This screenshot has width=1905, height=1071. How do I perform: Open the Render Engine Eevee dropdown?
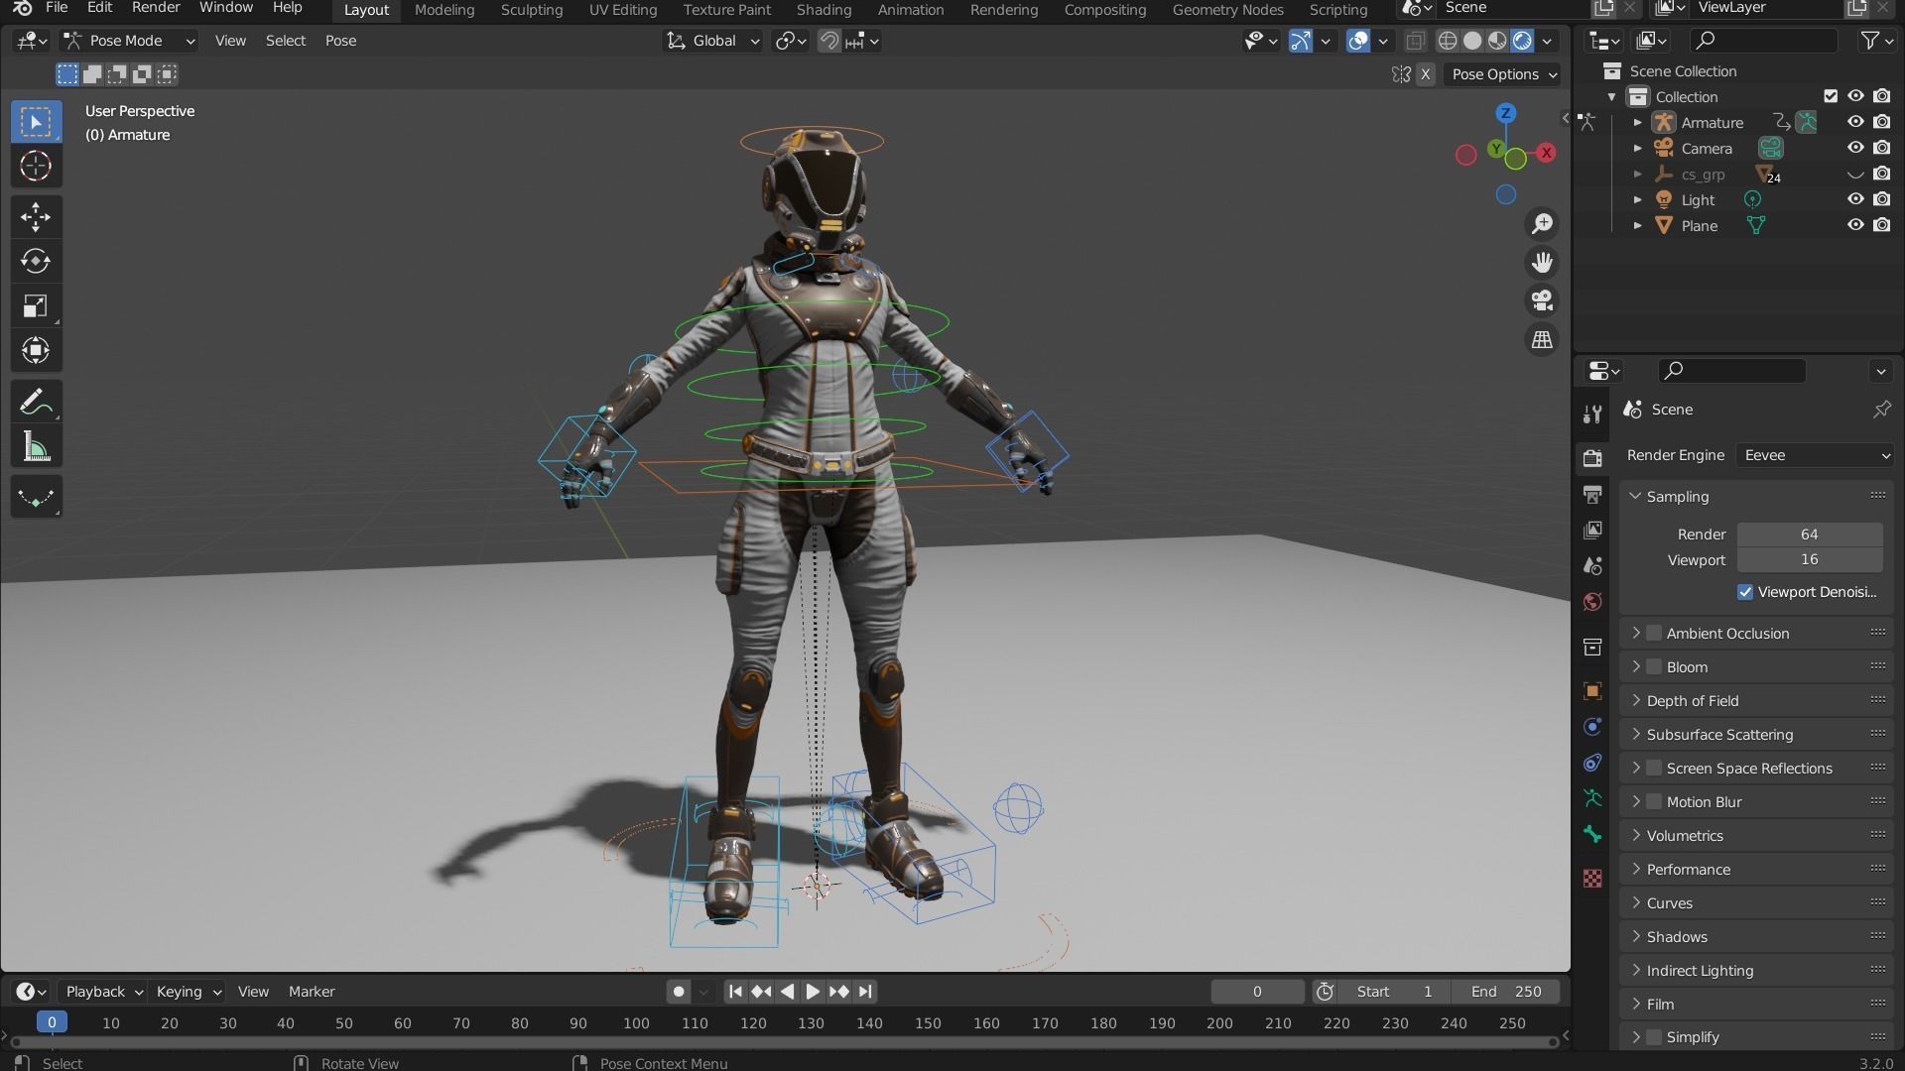click(x=1816, y=455)
